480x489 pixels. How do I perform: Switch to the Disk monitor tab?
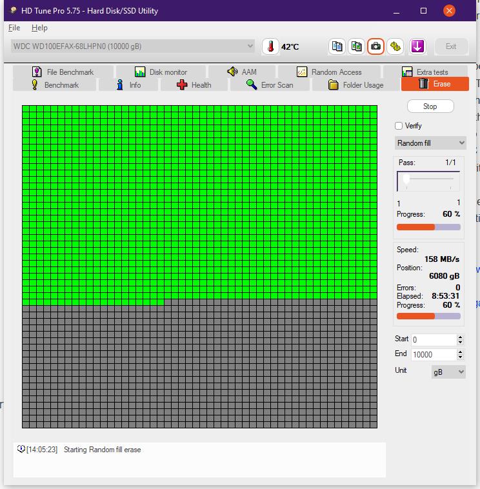[161, 72]
